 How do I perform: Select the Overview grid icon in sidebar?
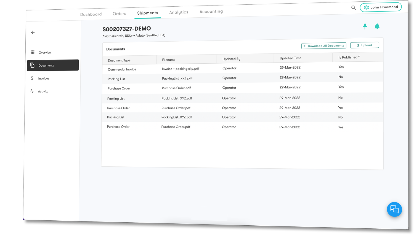point(33,52)
